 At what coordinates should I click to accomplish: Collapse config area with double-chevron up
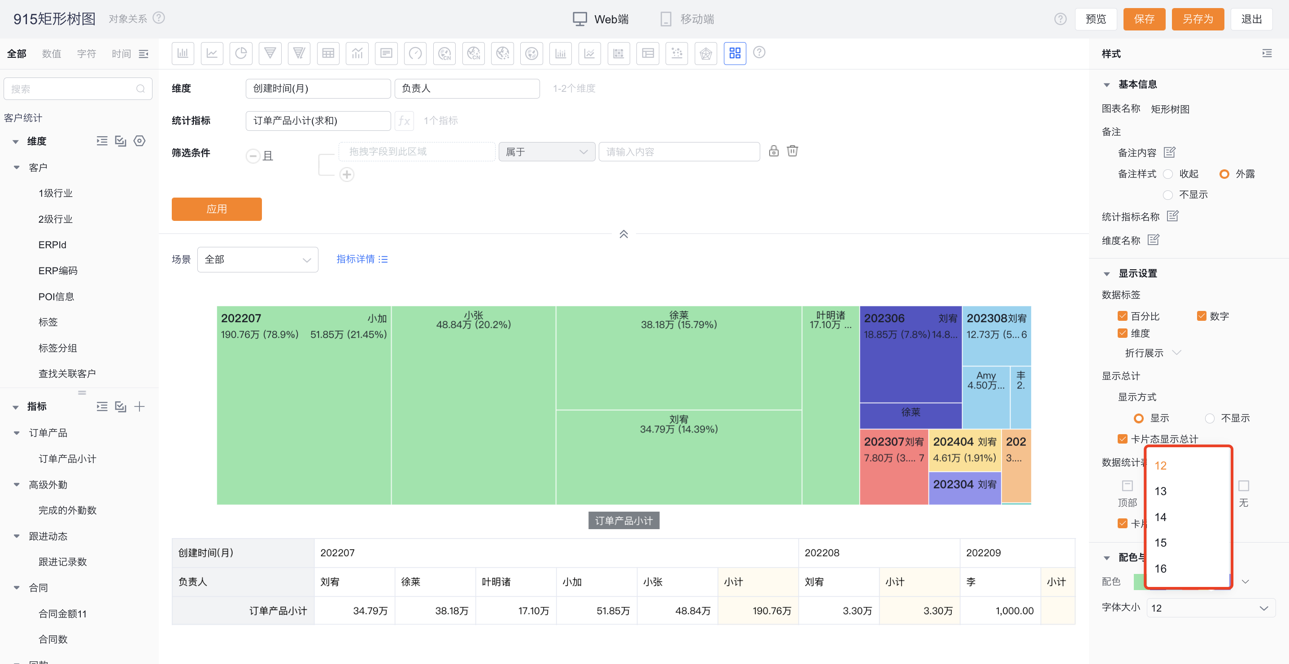pyautogui.click(x=623, y=234)
